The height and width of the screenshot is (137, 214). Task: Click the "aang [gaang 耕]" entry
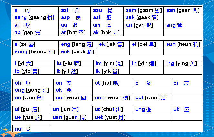point(36,17)
